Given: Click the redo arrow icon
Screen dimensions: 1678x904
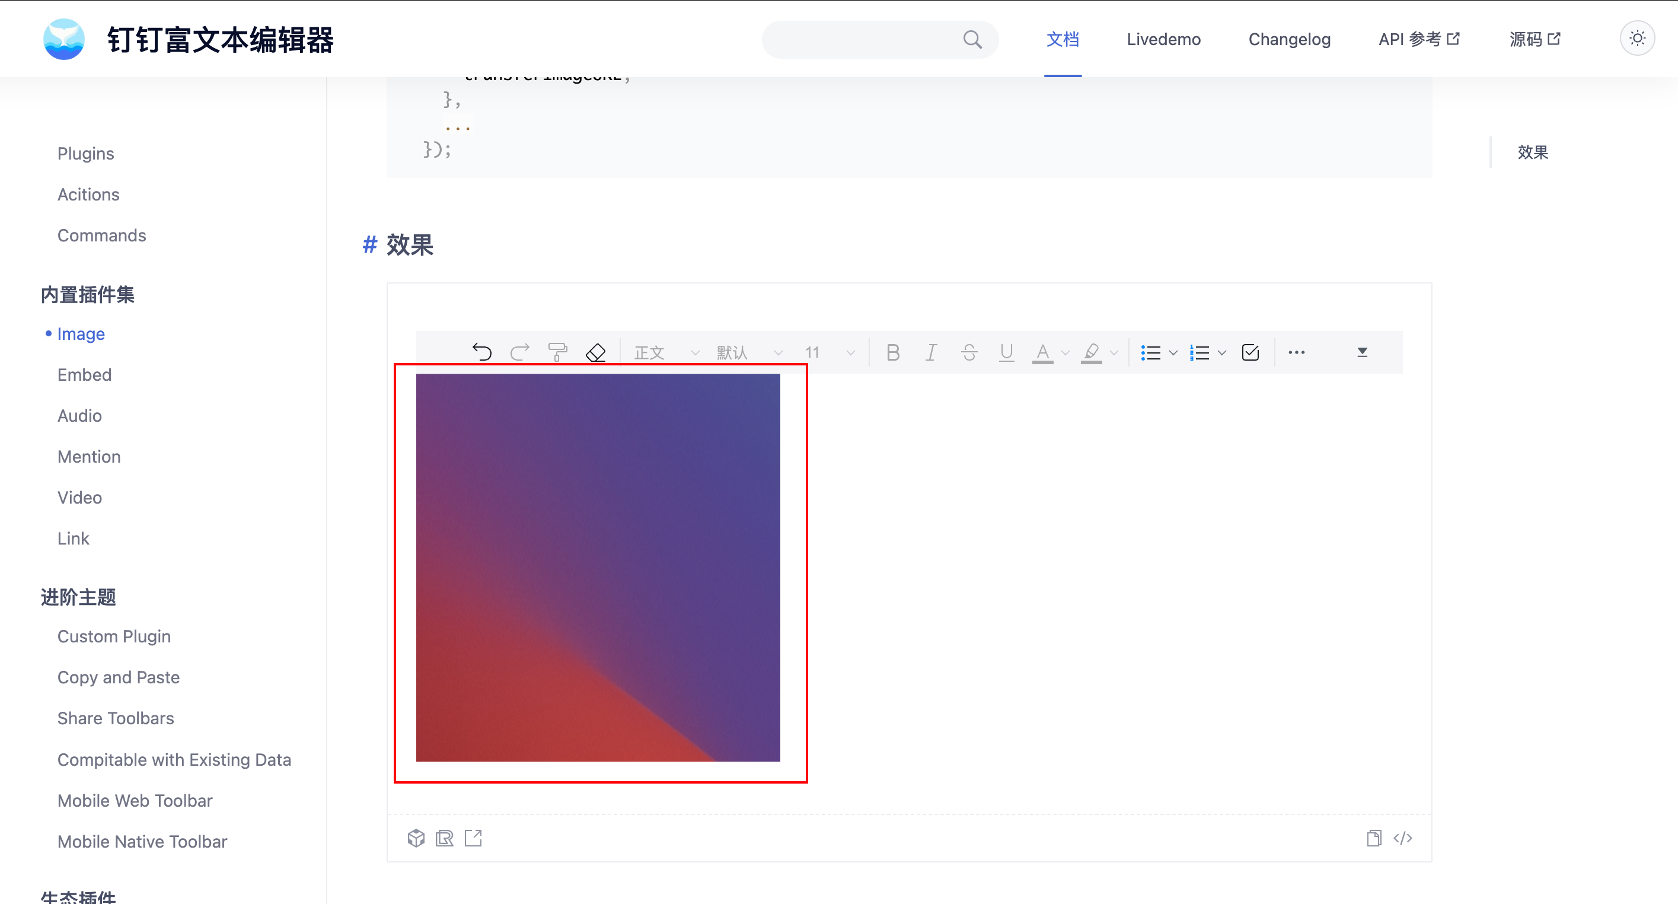Looking at the screenshot, I should coord(519,352).
